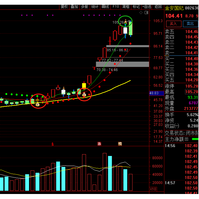
Task: Select the 买二 104.38 bid row
Action: (x=182, y=64)
